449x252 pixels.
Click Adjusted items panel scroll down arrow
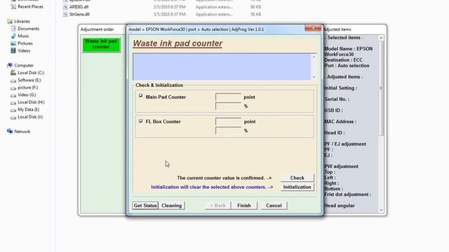381,210
